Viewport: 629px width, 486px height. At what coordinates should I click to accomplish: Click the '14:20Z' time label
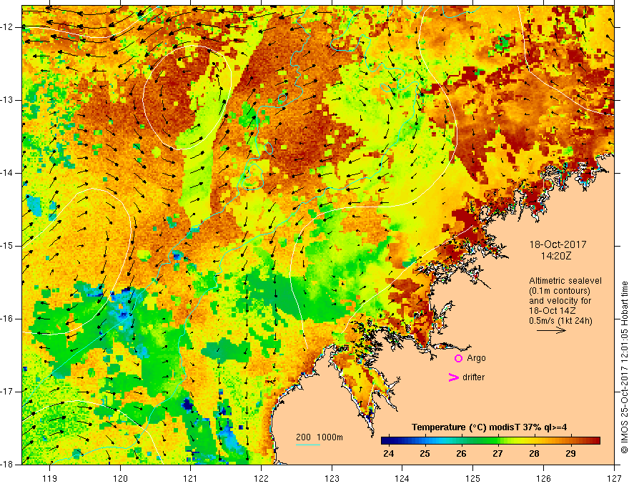(x=556, y=256)
